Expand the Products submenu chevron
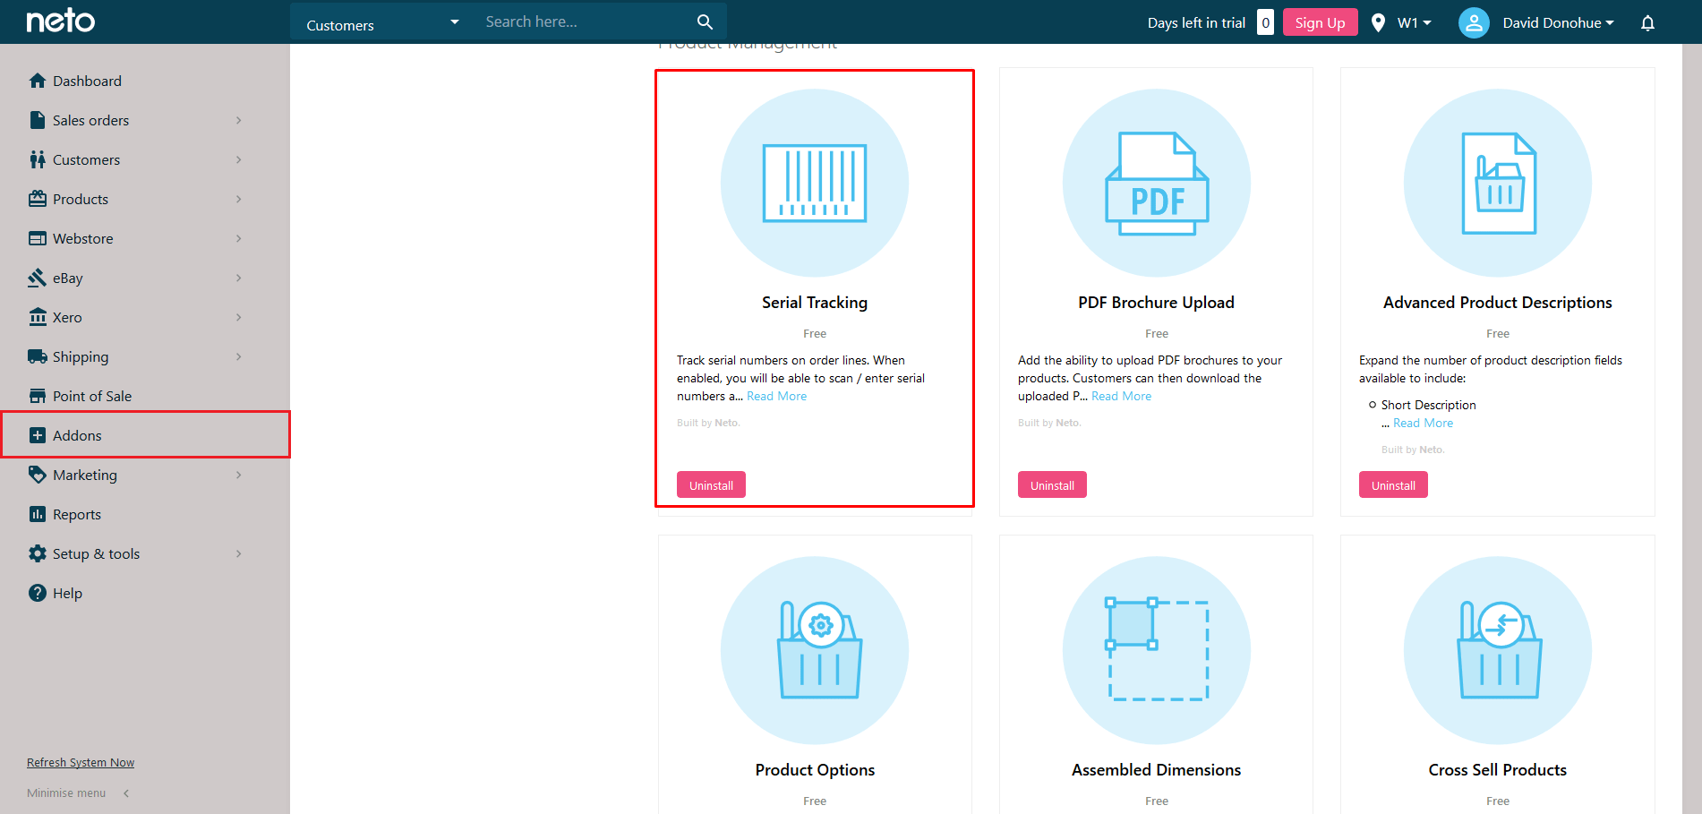Viewport: 1702px width, 814px height. coord(239,199)
